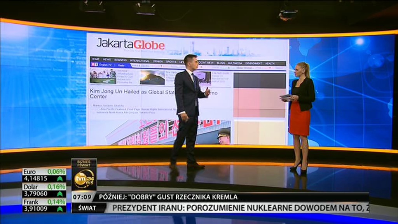This screenshot has height=224, width=398.
Task: Go to the MULTIMEDIA section
Action: click(x=235, y=63)
